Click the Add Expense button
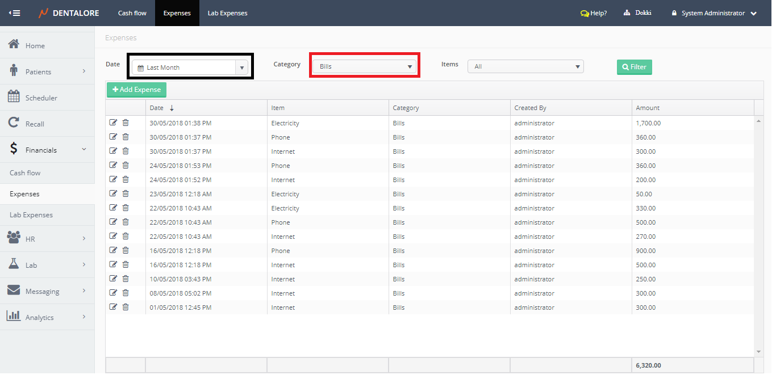The image size is (776, 375). click(136, 90)
